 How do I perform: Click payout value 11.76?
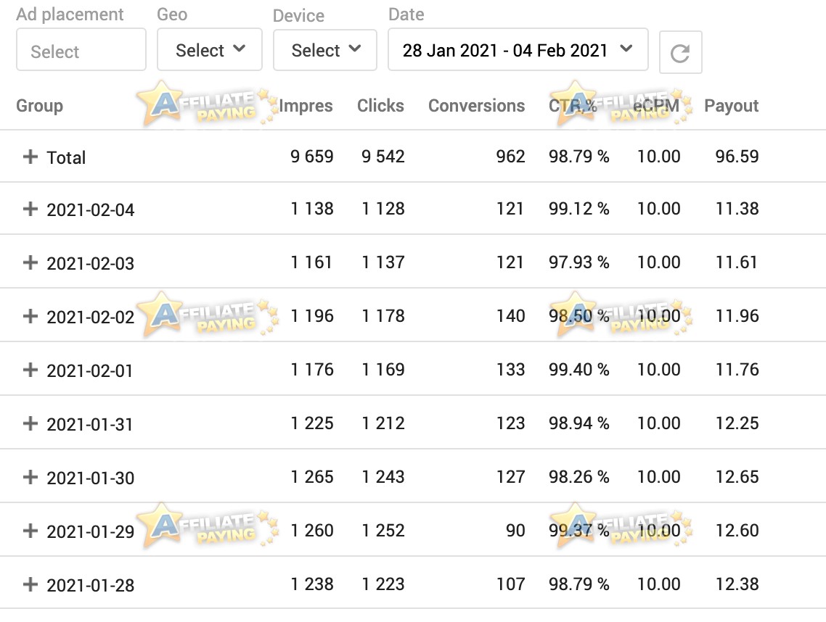[737, 370]
